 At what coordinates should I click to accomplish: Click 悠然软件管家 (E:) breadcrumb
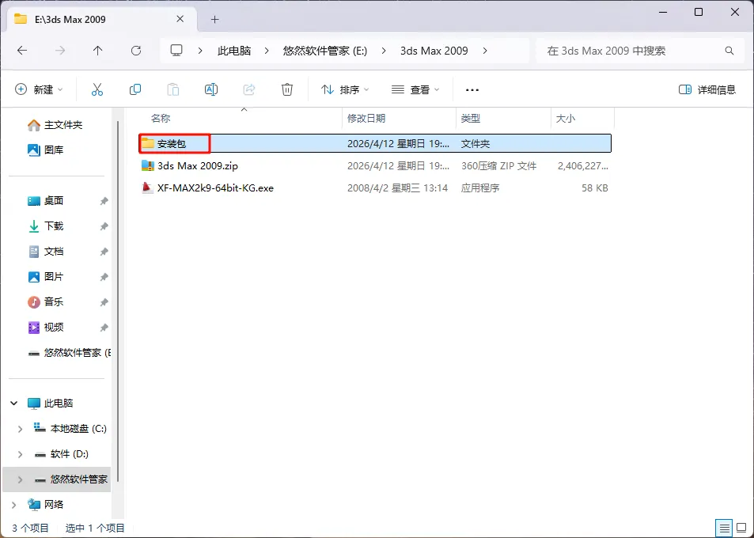[x=325, y=51]
